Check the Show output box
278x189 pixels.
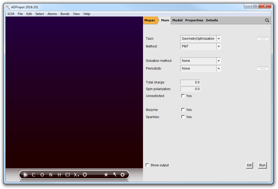click(147, 165)
